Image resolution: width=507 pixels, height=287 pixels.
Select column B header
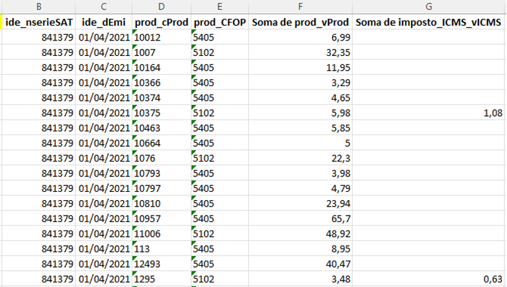(x=39, y=6)
